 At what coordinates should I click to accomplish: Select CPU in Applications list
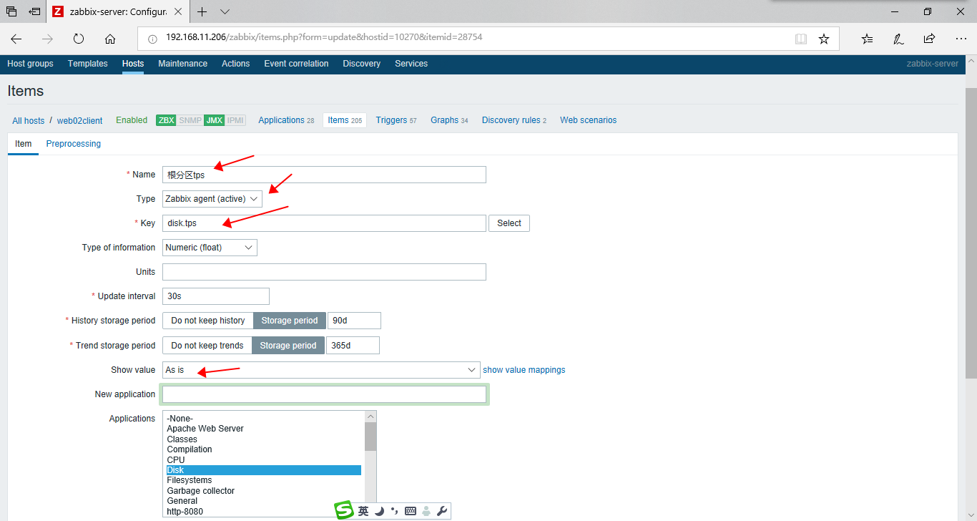click(264, 460)
